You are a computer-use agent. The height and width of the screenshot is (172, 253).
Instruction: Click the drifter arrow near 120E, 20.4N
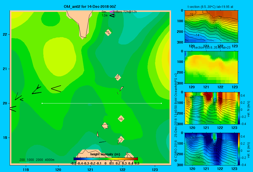tap(56, 89)
